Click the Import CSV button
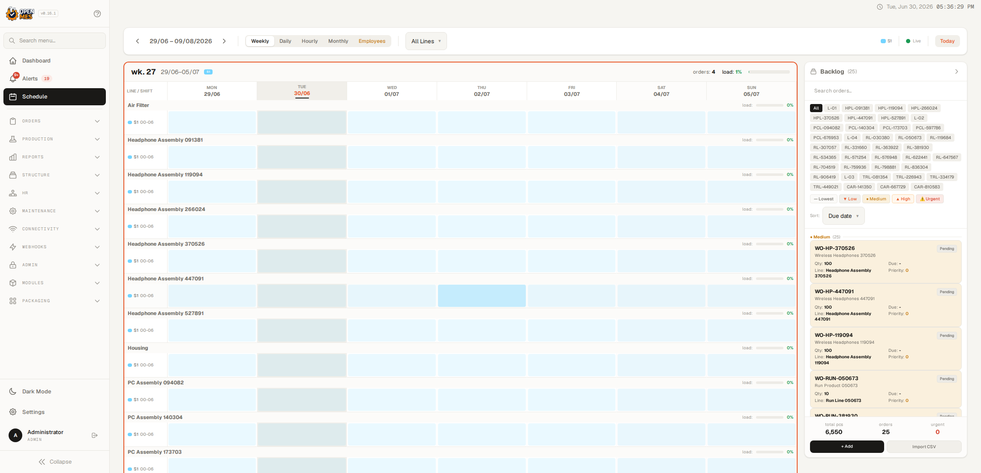Image resolution: width=981 pixels, height=473 pixels. 924,446
